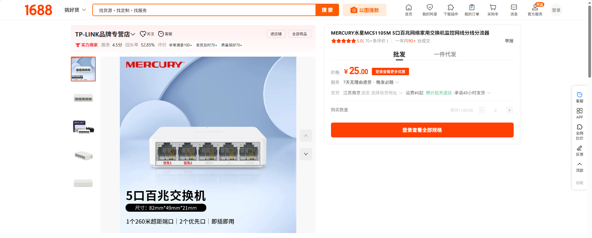Switch to 批发 tab
The image size is (592, 238).
[399, 54]
